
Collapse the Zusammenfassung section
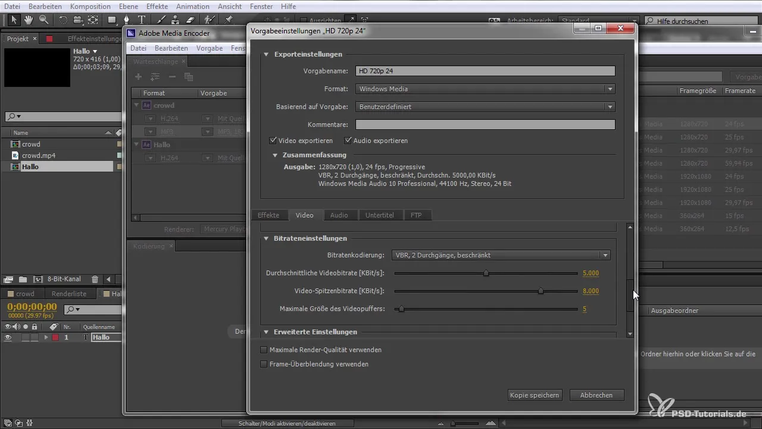click(x=276, y=155)
